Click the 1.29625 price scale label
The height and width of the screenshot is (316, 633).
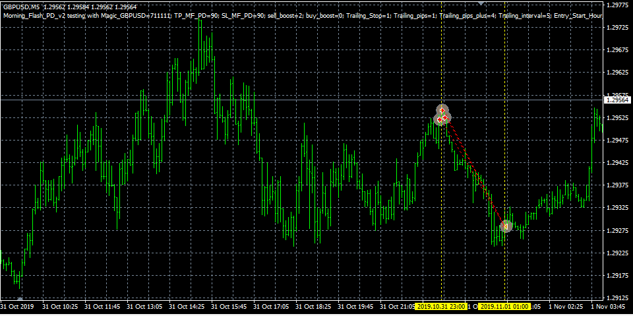(616, 73)
